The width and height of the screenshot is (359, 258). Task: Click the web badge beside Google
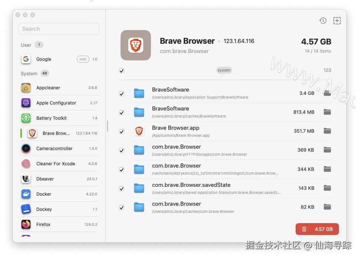coord(83,59)
